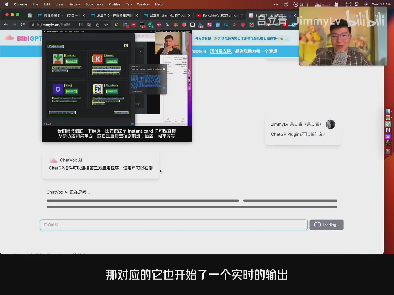
Task: Expand the developer diary banner chevron
Action: 286,39
